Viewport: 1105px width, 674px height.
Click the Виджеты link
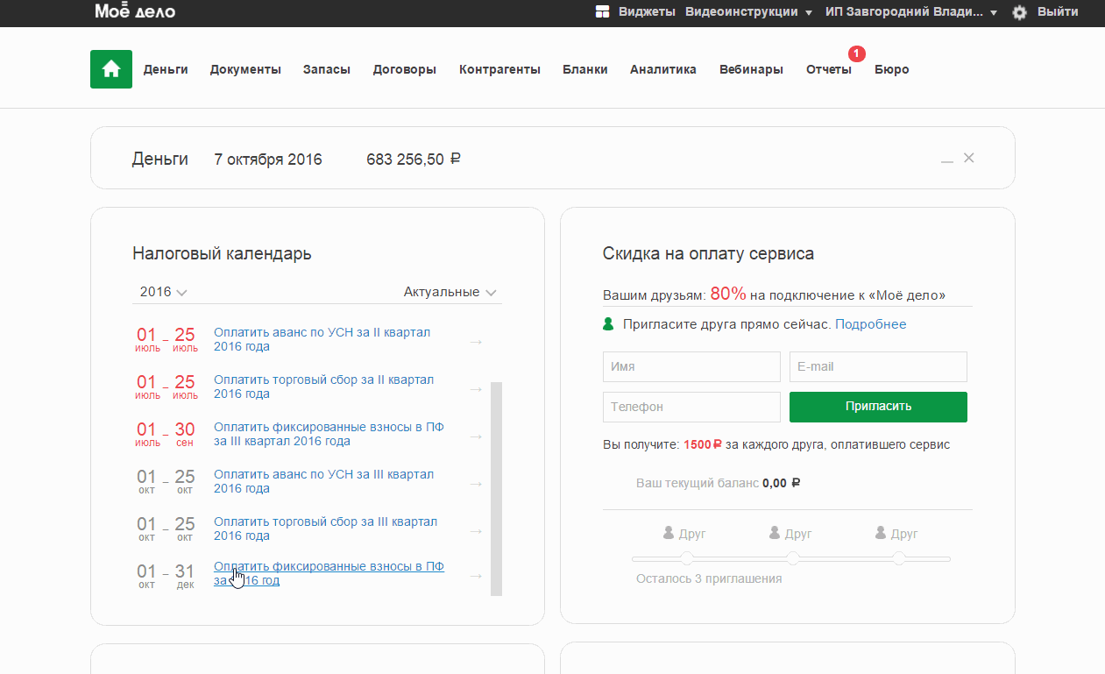coord(647,11)
